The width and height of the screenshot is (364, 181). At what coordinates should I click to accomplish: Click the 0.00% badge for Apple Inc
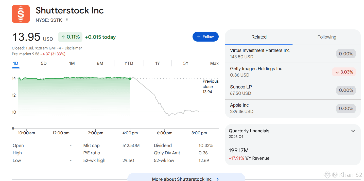point(346,108)
